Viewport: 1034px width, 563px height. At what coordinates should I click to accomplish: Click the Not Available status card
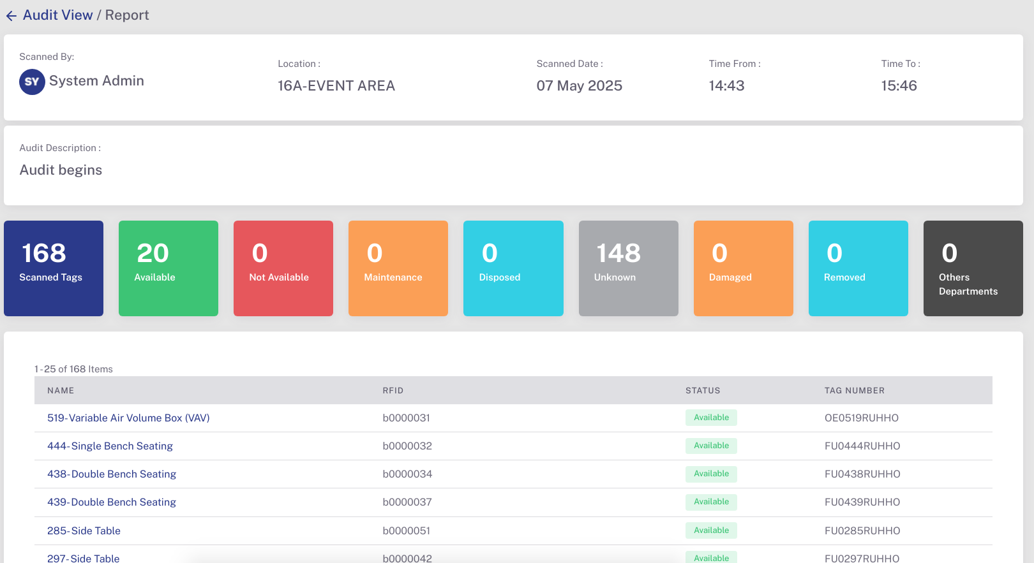tap(283, 268)
